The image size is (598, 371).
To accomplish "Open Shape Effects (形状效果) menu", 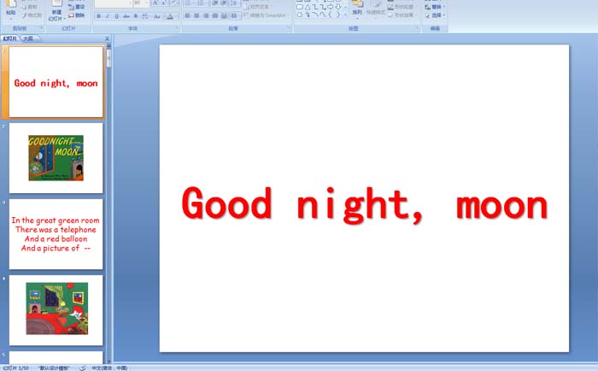I will point(402,15).
